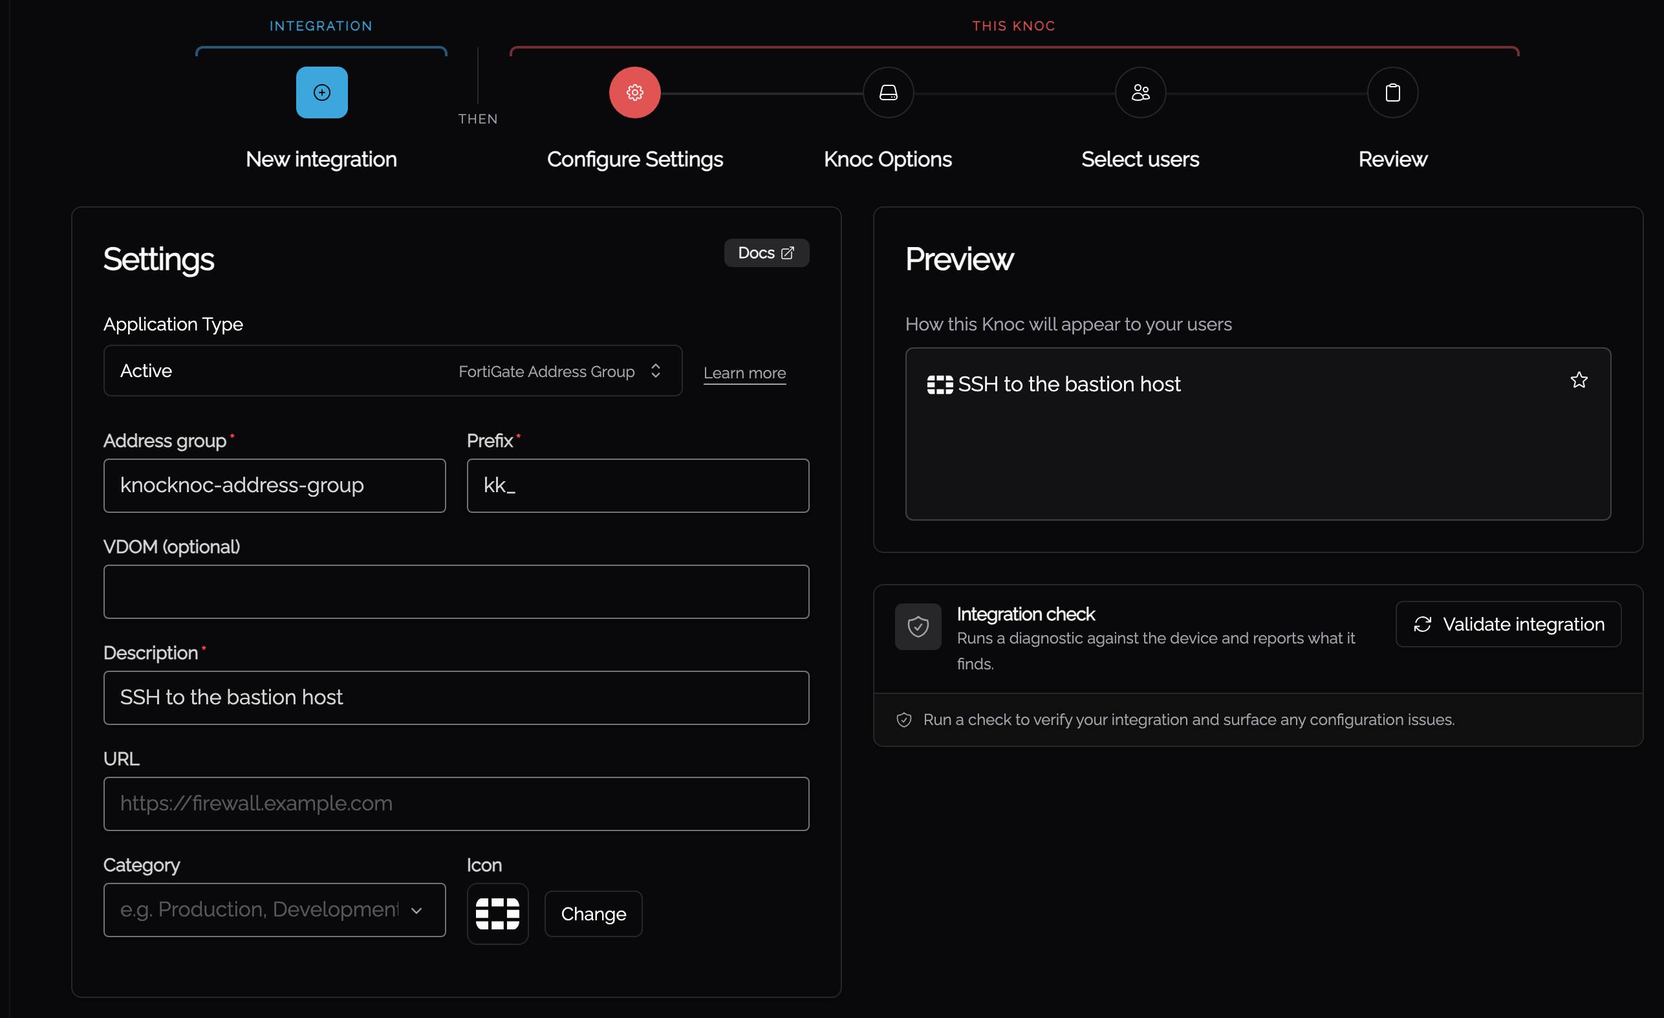Viewport: 1664px width, 1018px height.
Task: Click the INTEGRATION section header text
Action: click(321, 26)
